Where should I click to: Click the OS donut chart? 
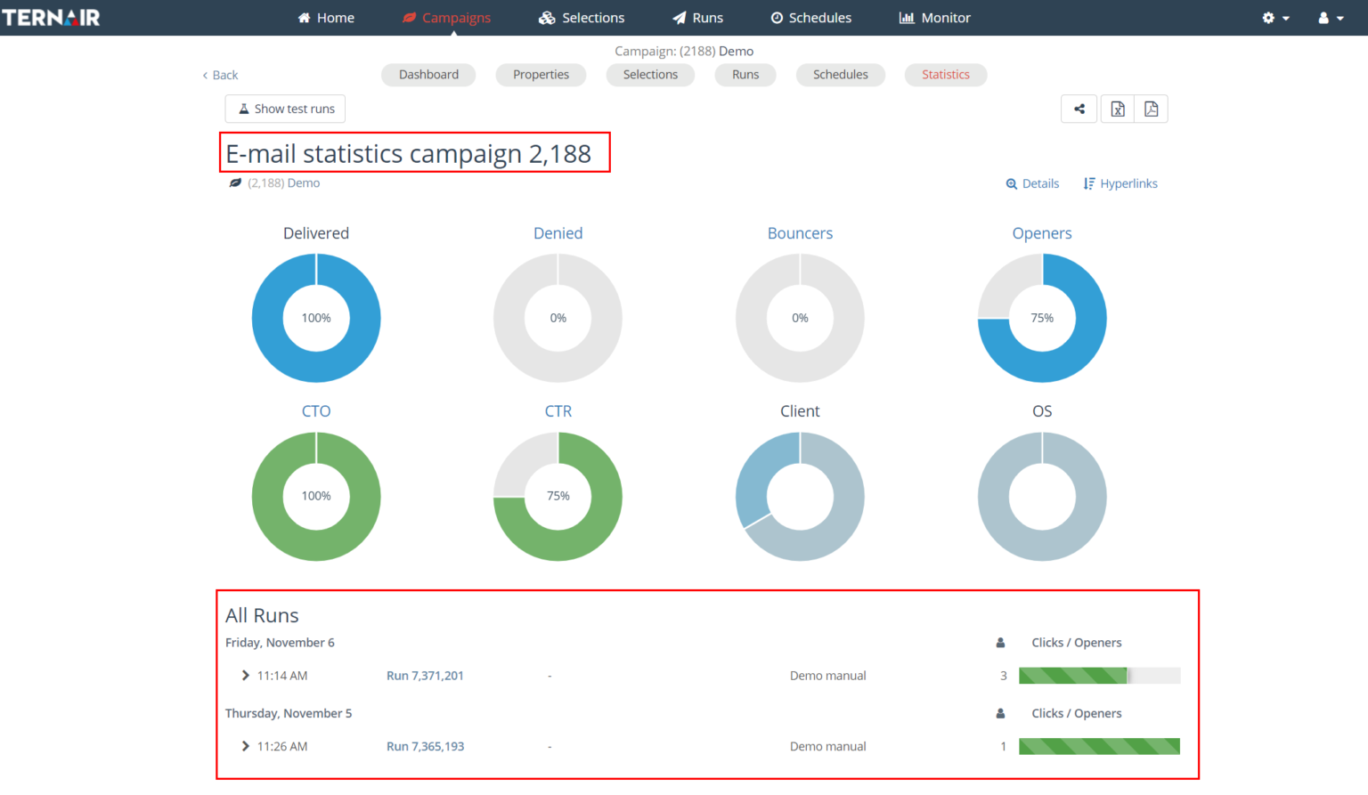point(1042,496)
